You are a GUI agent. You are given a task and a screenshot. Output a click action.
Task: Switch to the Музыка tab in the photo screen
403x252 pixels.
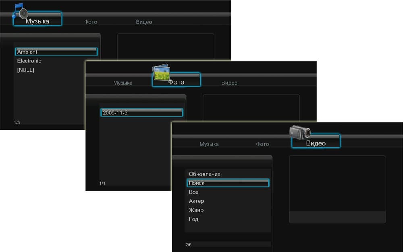(x=123, y=83)
